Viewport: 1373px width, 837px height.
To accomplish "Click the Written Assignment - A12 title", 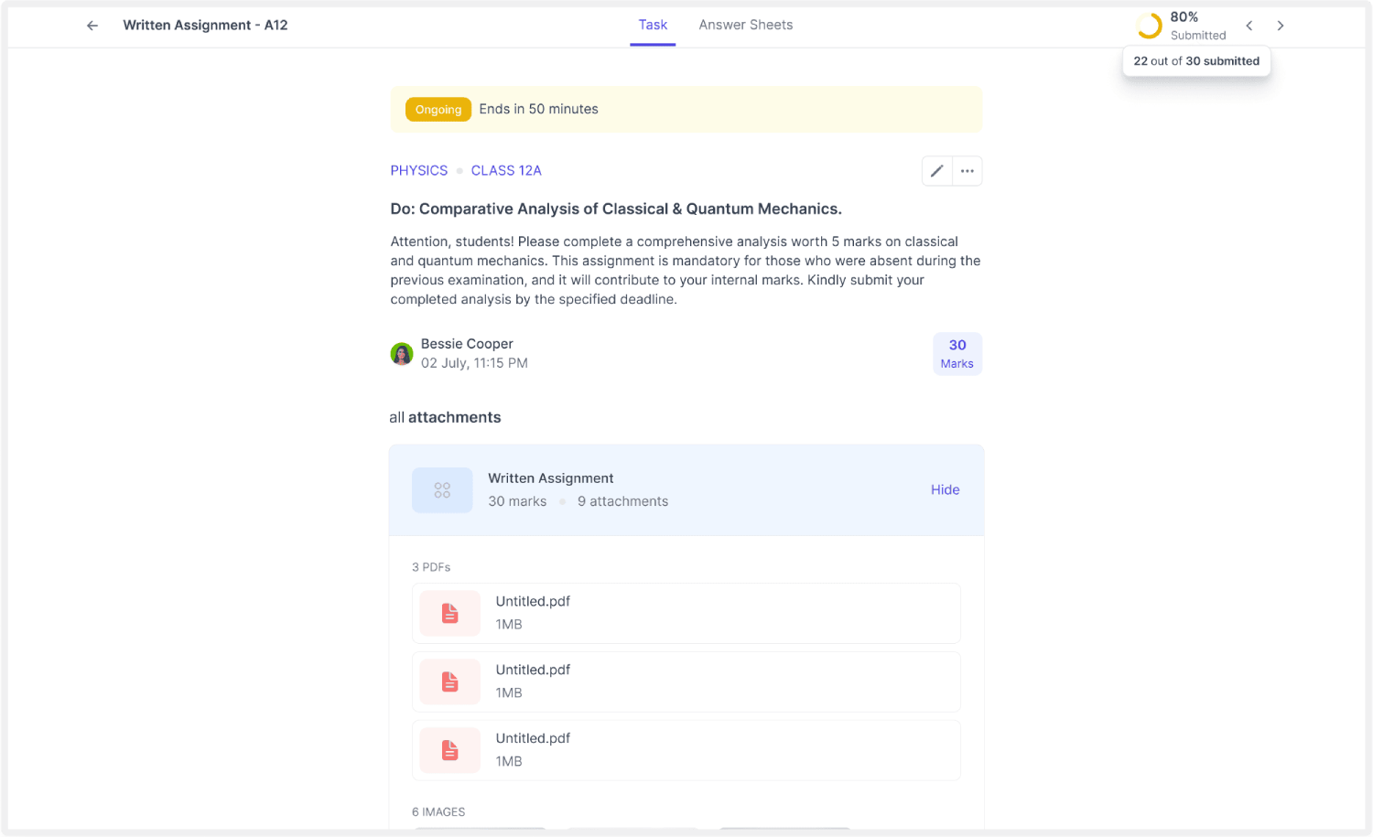I will pos(205,26).
